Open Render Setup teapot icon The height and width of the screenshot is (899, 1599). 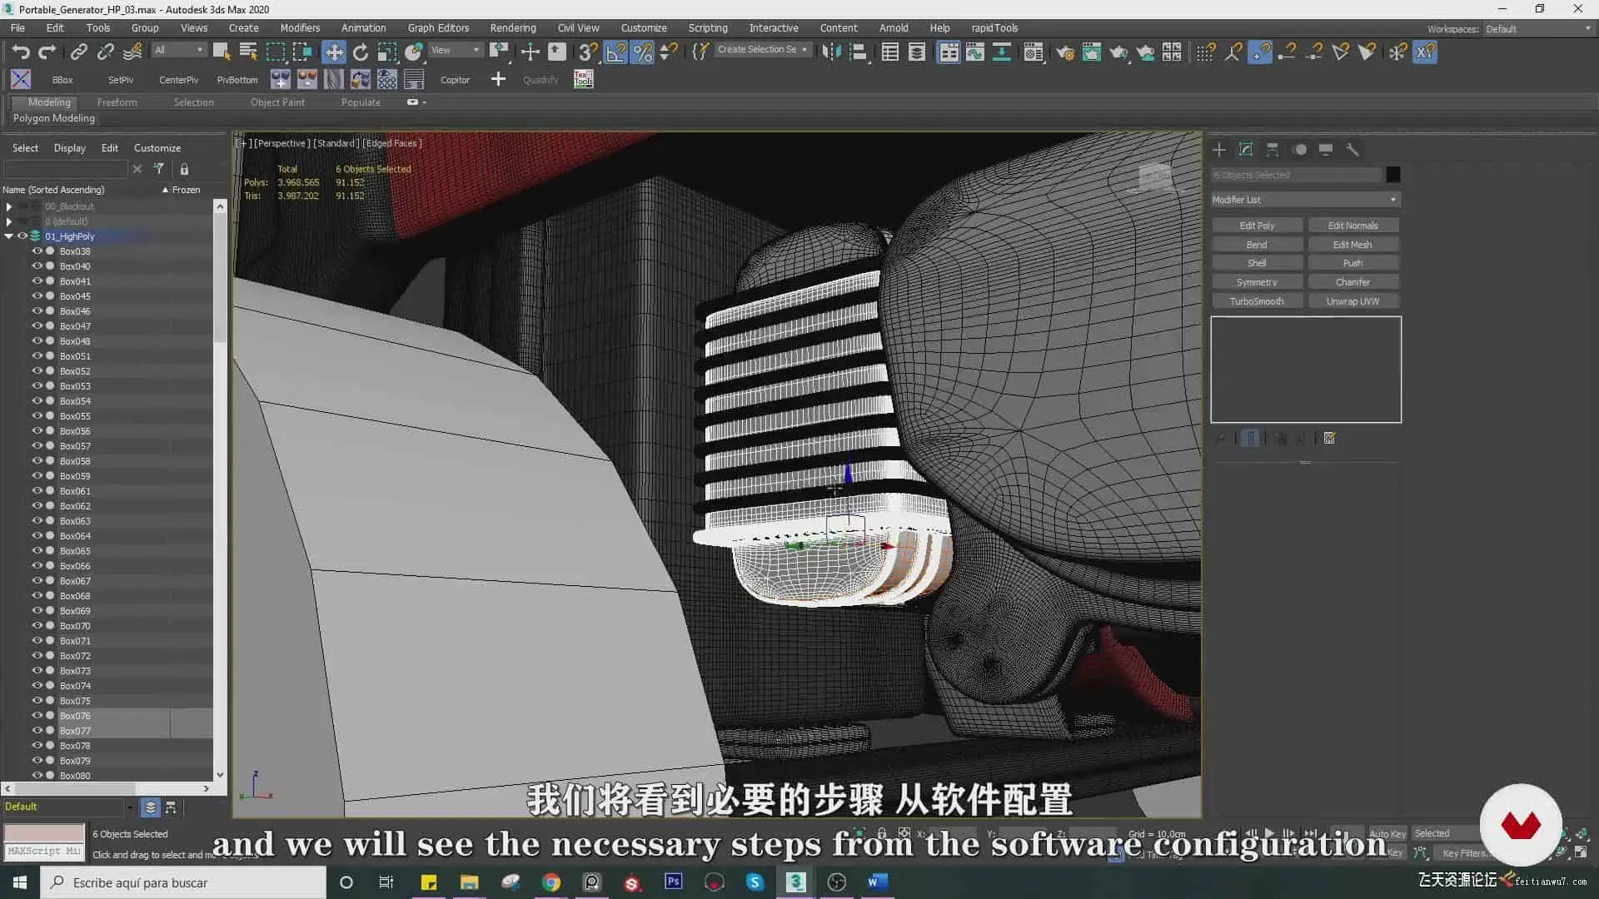click(1065, 52)
